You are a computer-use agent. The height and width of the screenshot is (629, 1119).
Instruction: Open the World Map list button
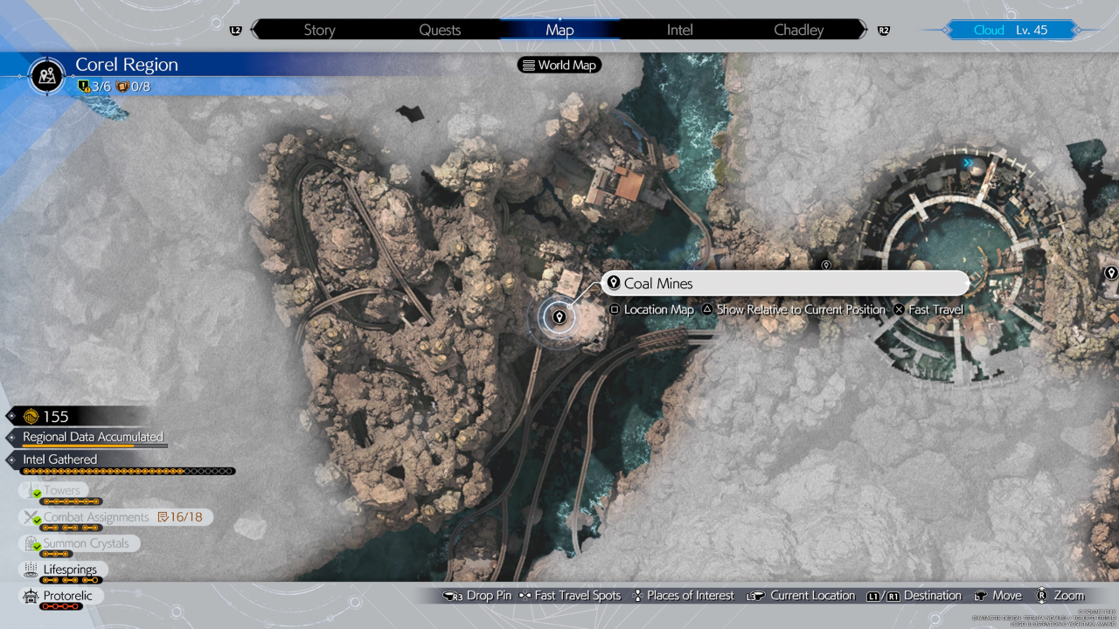(559, 65)
